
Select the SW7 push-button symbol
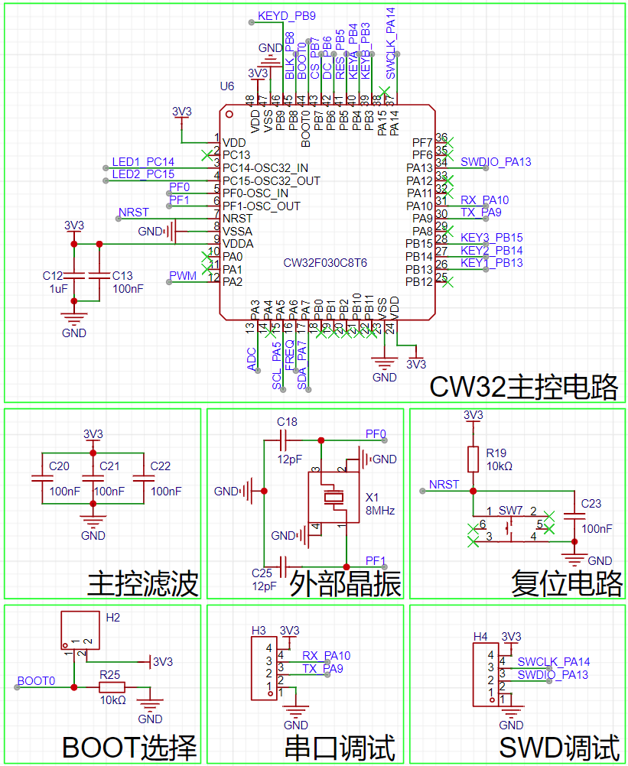pyautogui.click(x=511, y=528)
